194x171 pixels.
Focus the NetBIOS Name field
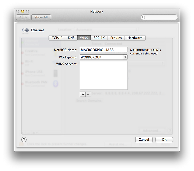[x=104, y=50]
